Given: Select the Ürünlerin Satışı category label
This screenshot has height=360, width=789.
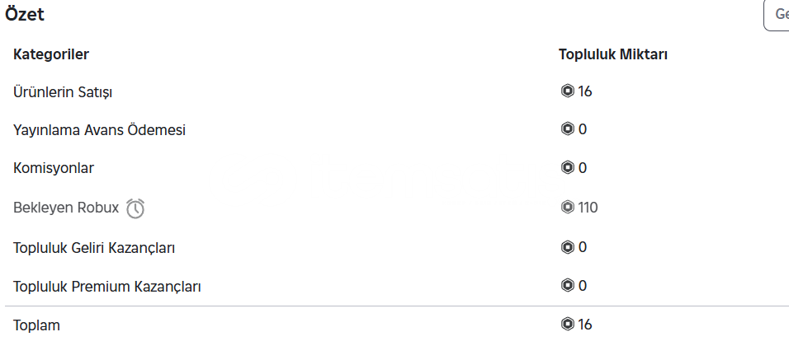Looking at the screenshot, I should point(63,93).
